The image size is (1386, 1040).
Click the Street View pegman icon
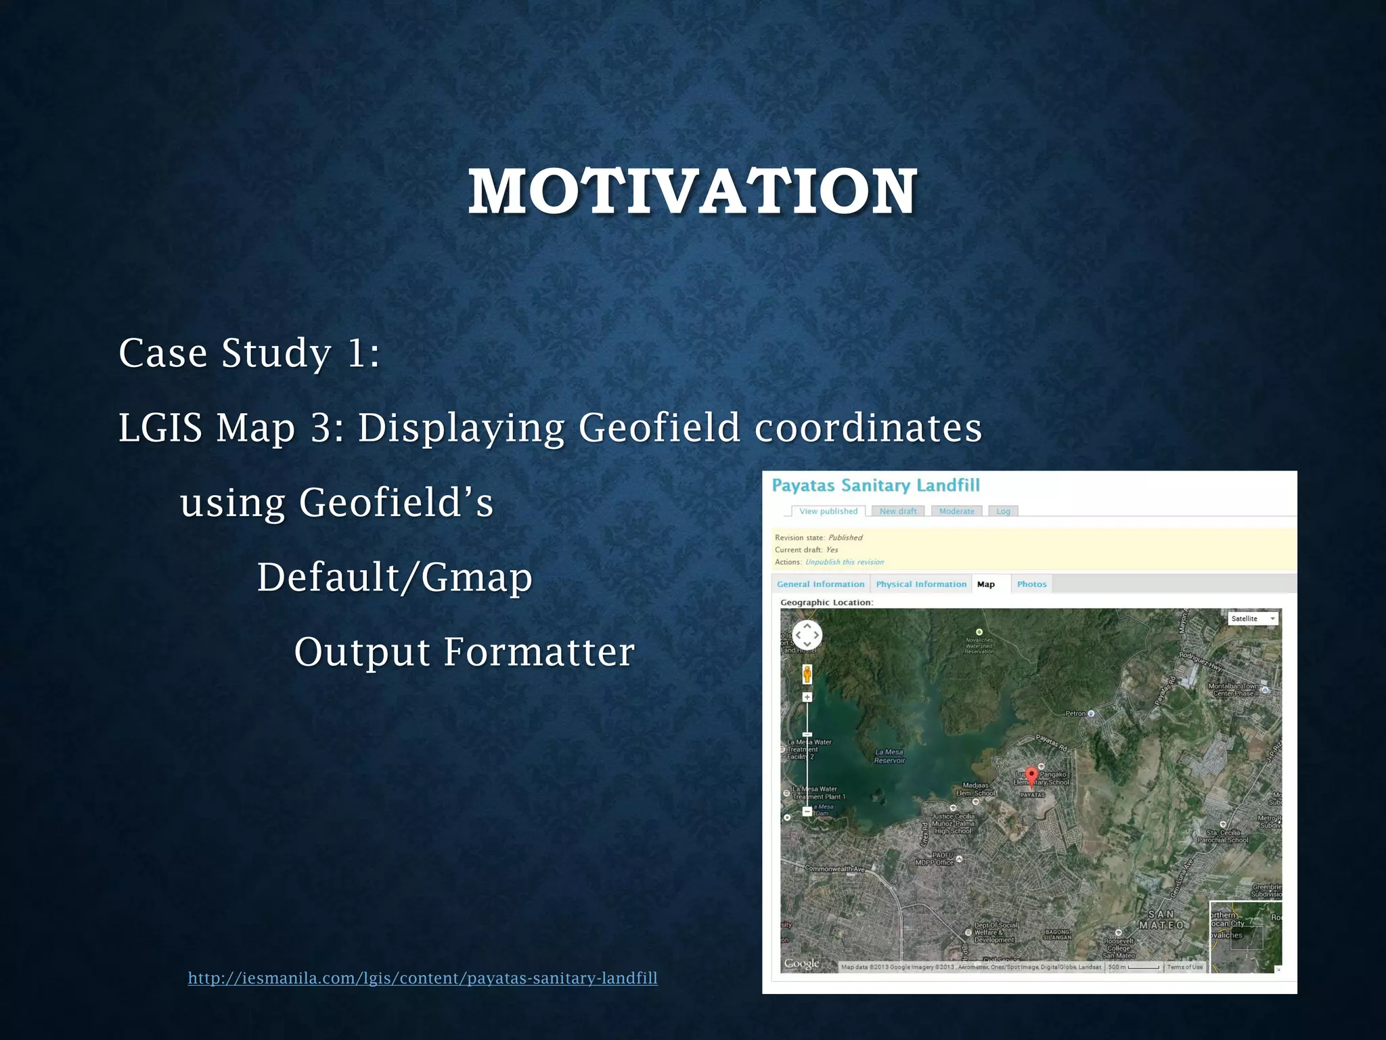807,674
